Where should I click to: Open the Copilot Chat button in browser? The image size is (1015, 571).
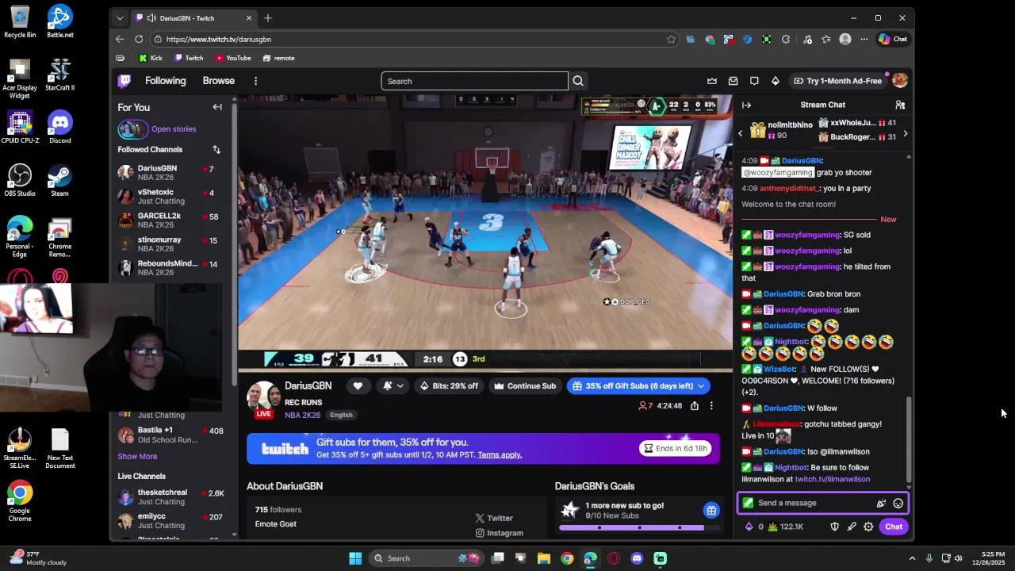click(893, 39)
